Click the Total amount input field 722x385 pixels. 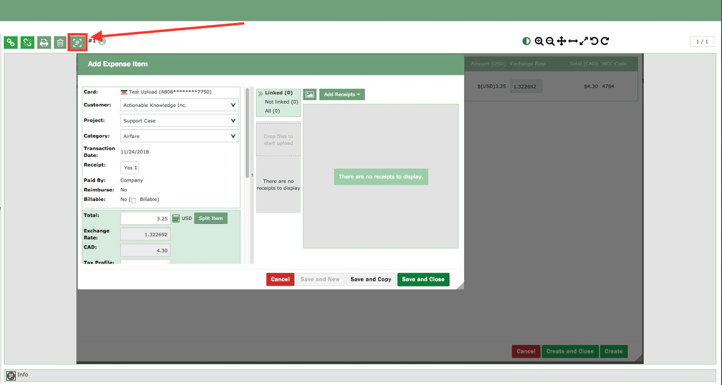(145, 218)
